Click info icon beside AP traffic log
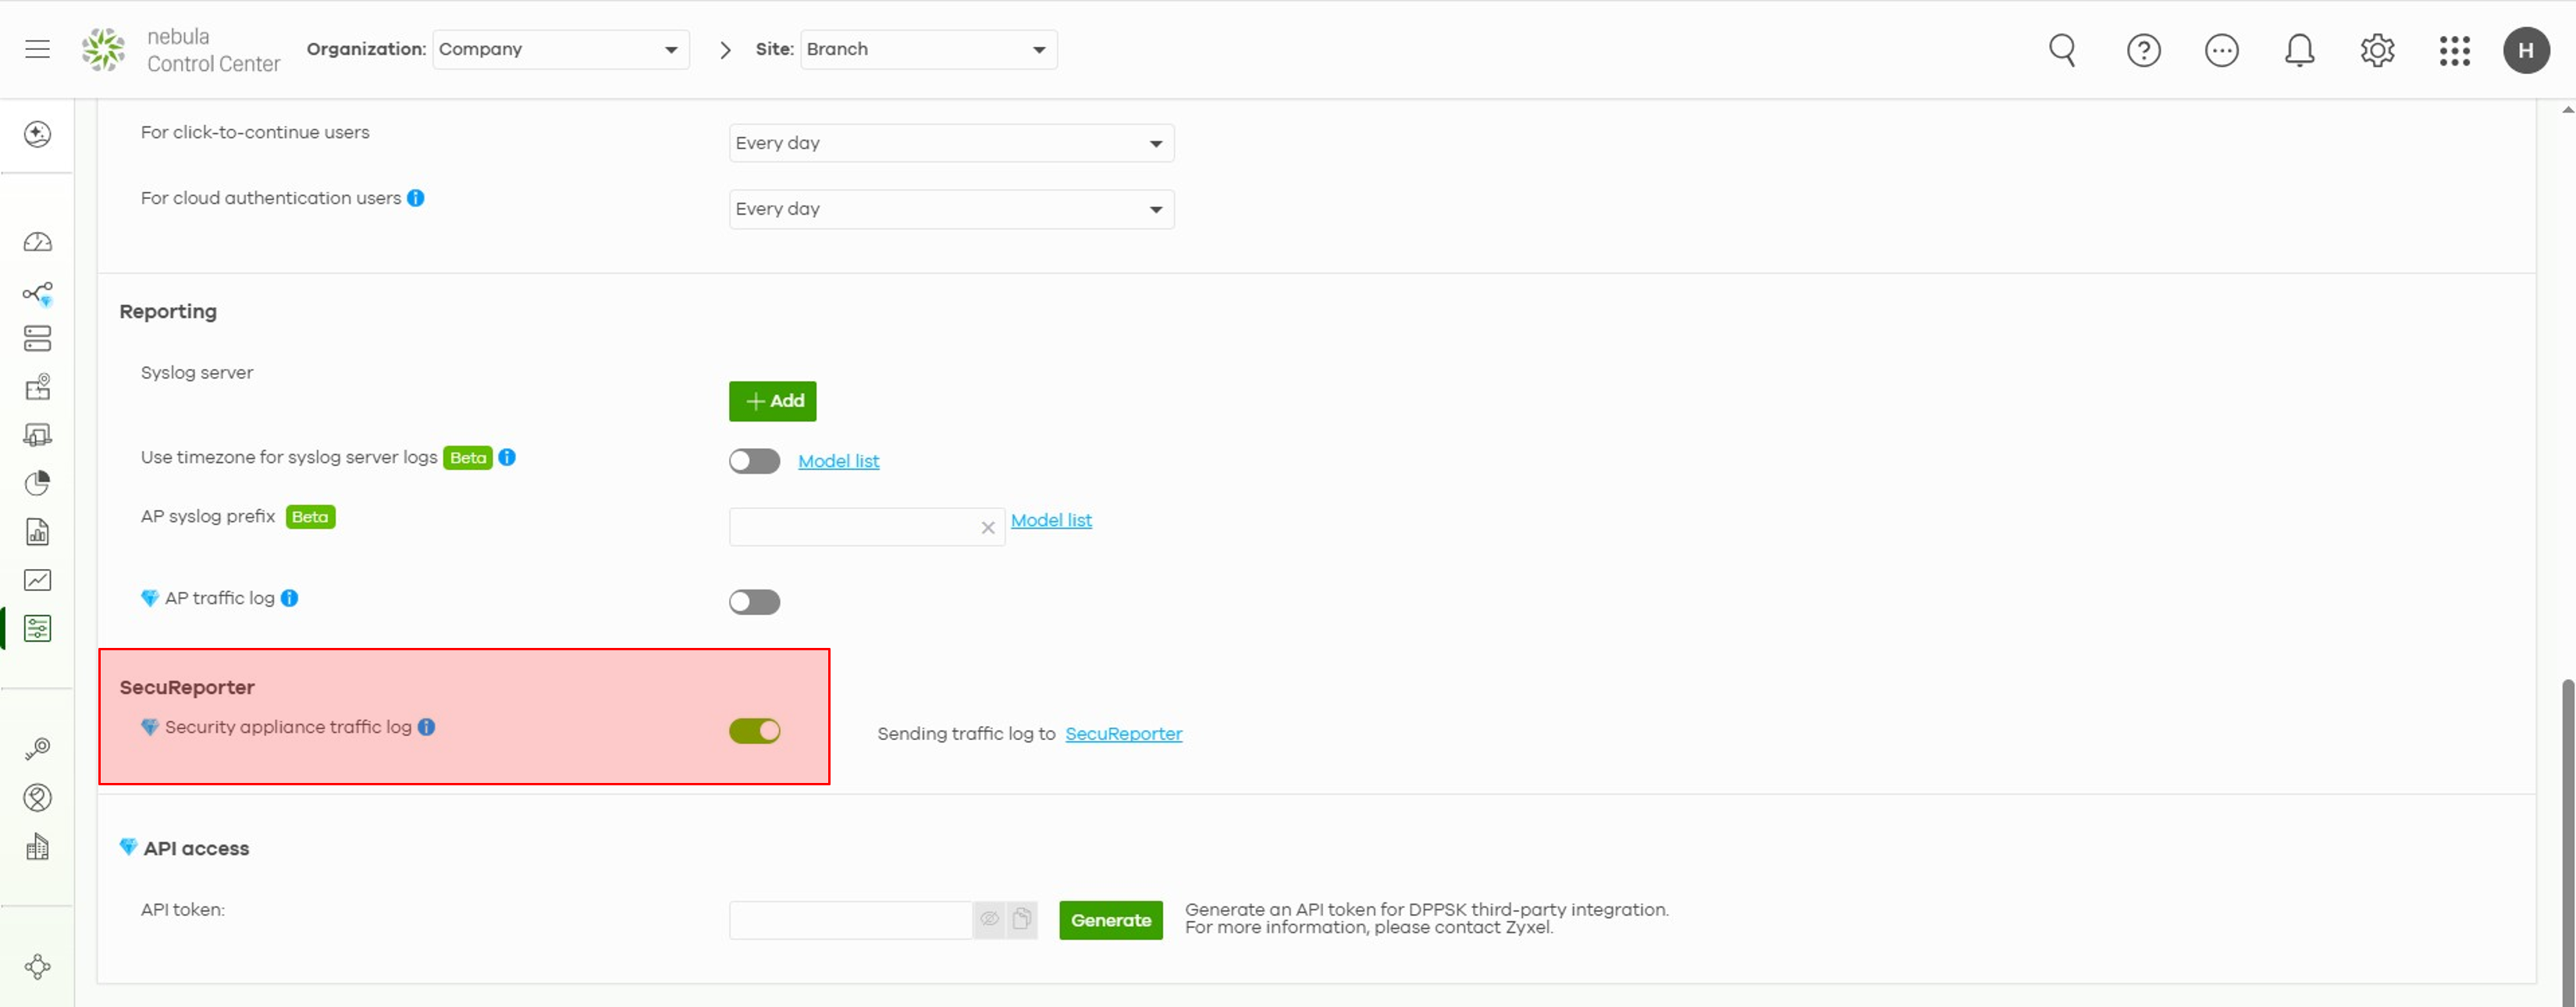Image resolution: width=2576 pixels, height=1007 pixels. point(289,598)
